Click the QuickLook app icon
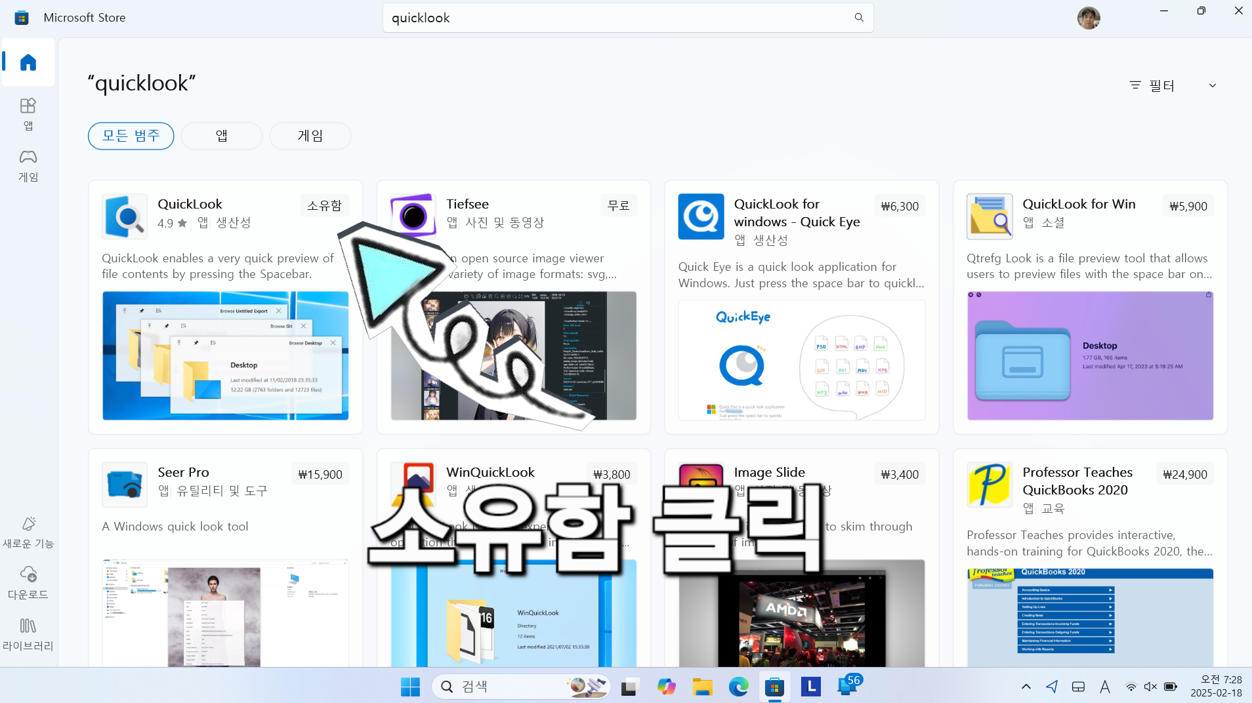 point(125,216)
